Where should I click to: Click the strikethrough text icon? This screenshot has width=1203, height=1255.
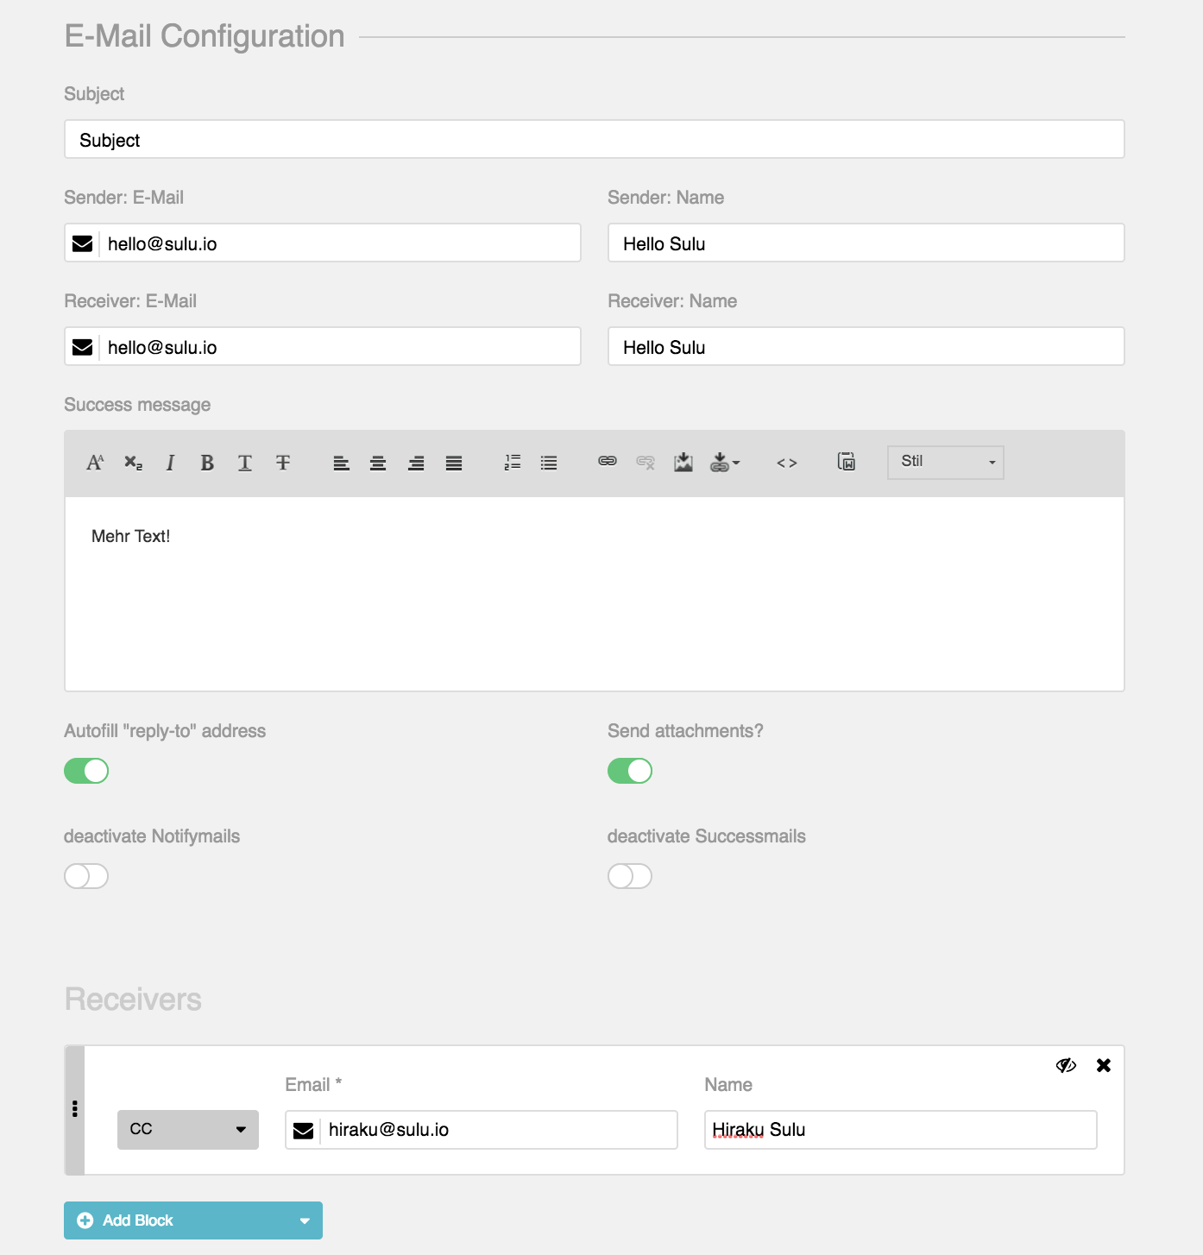click(x=283, y=464)
